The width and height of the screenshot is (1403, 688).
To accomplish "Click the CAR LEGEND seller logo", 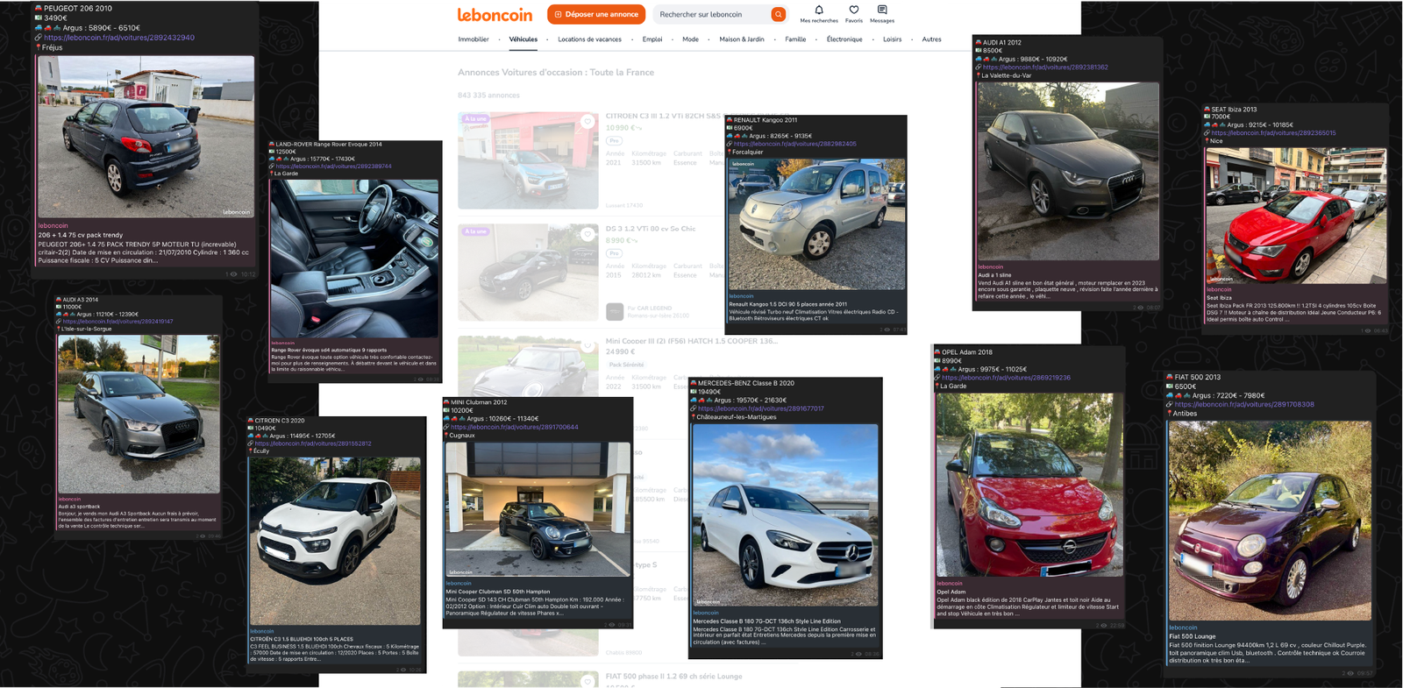I will click(x=615, y=311).
